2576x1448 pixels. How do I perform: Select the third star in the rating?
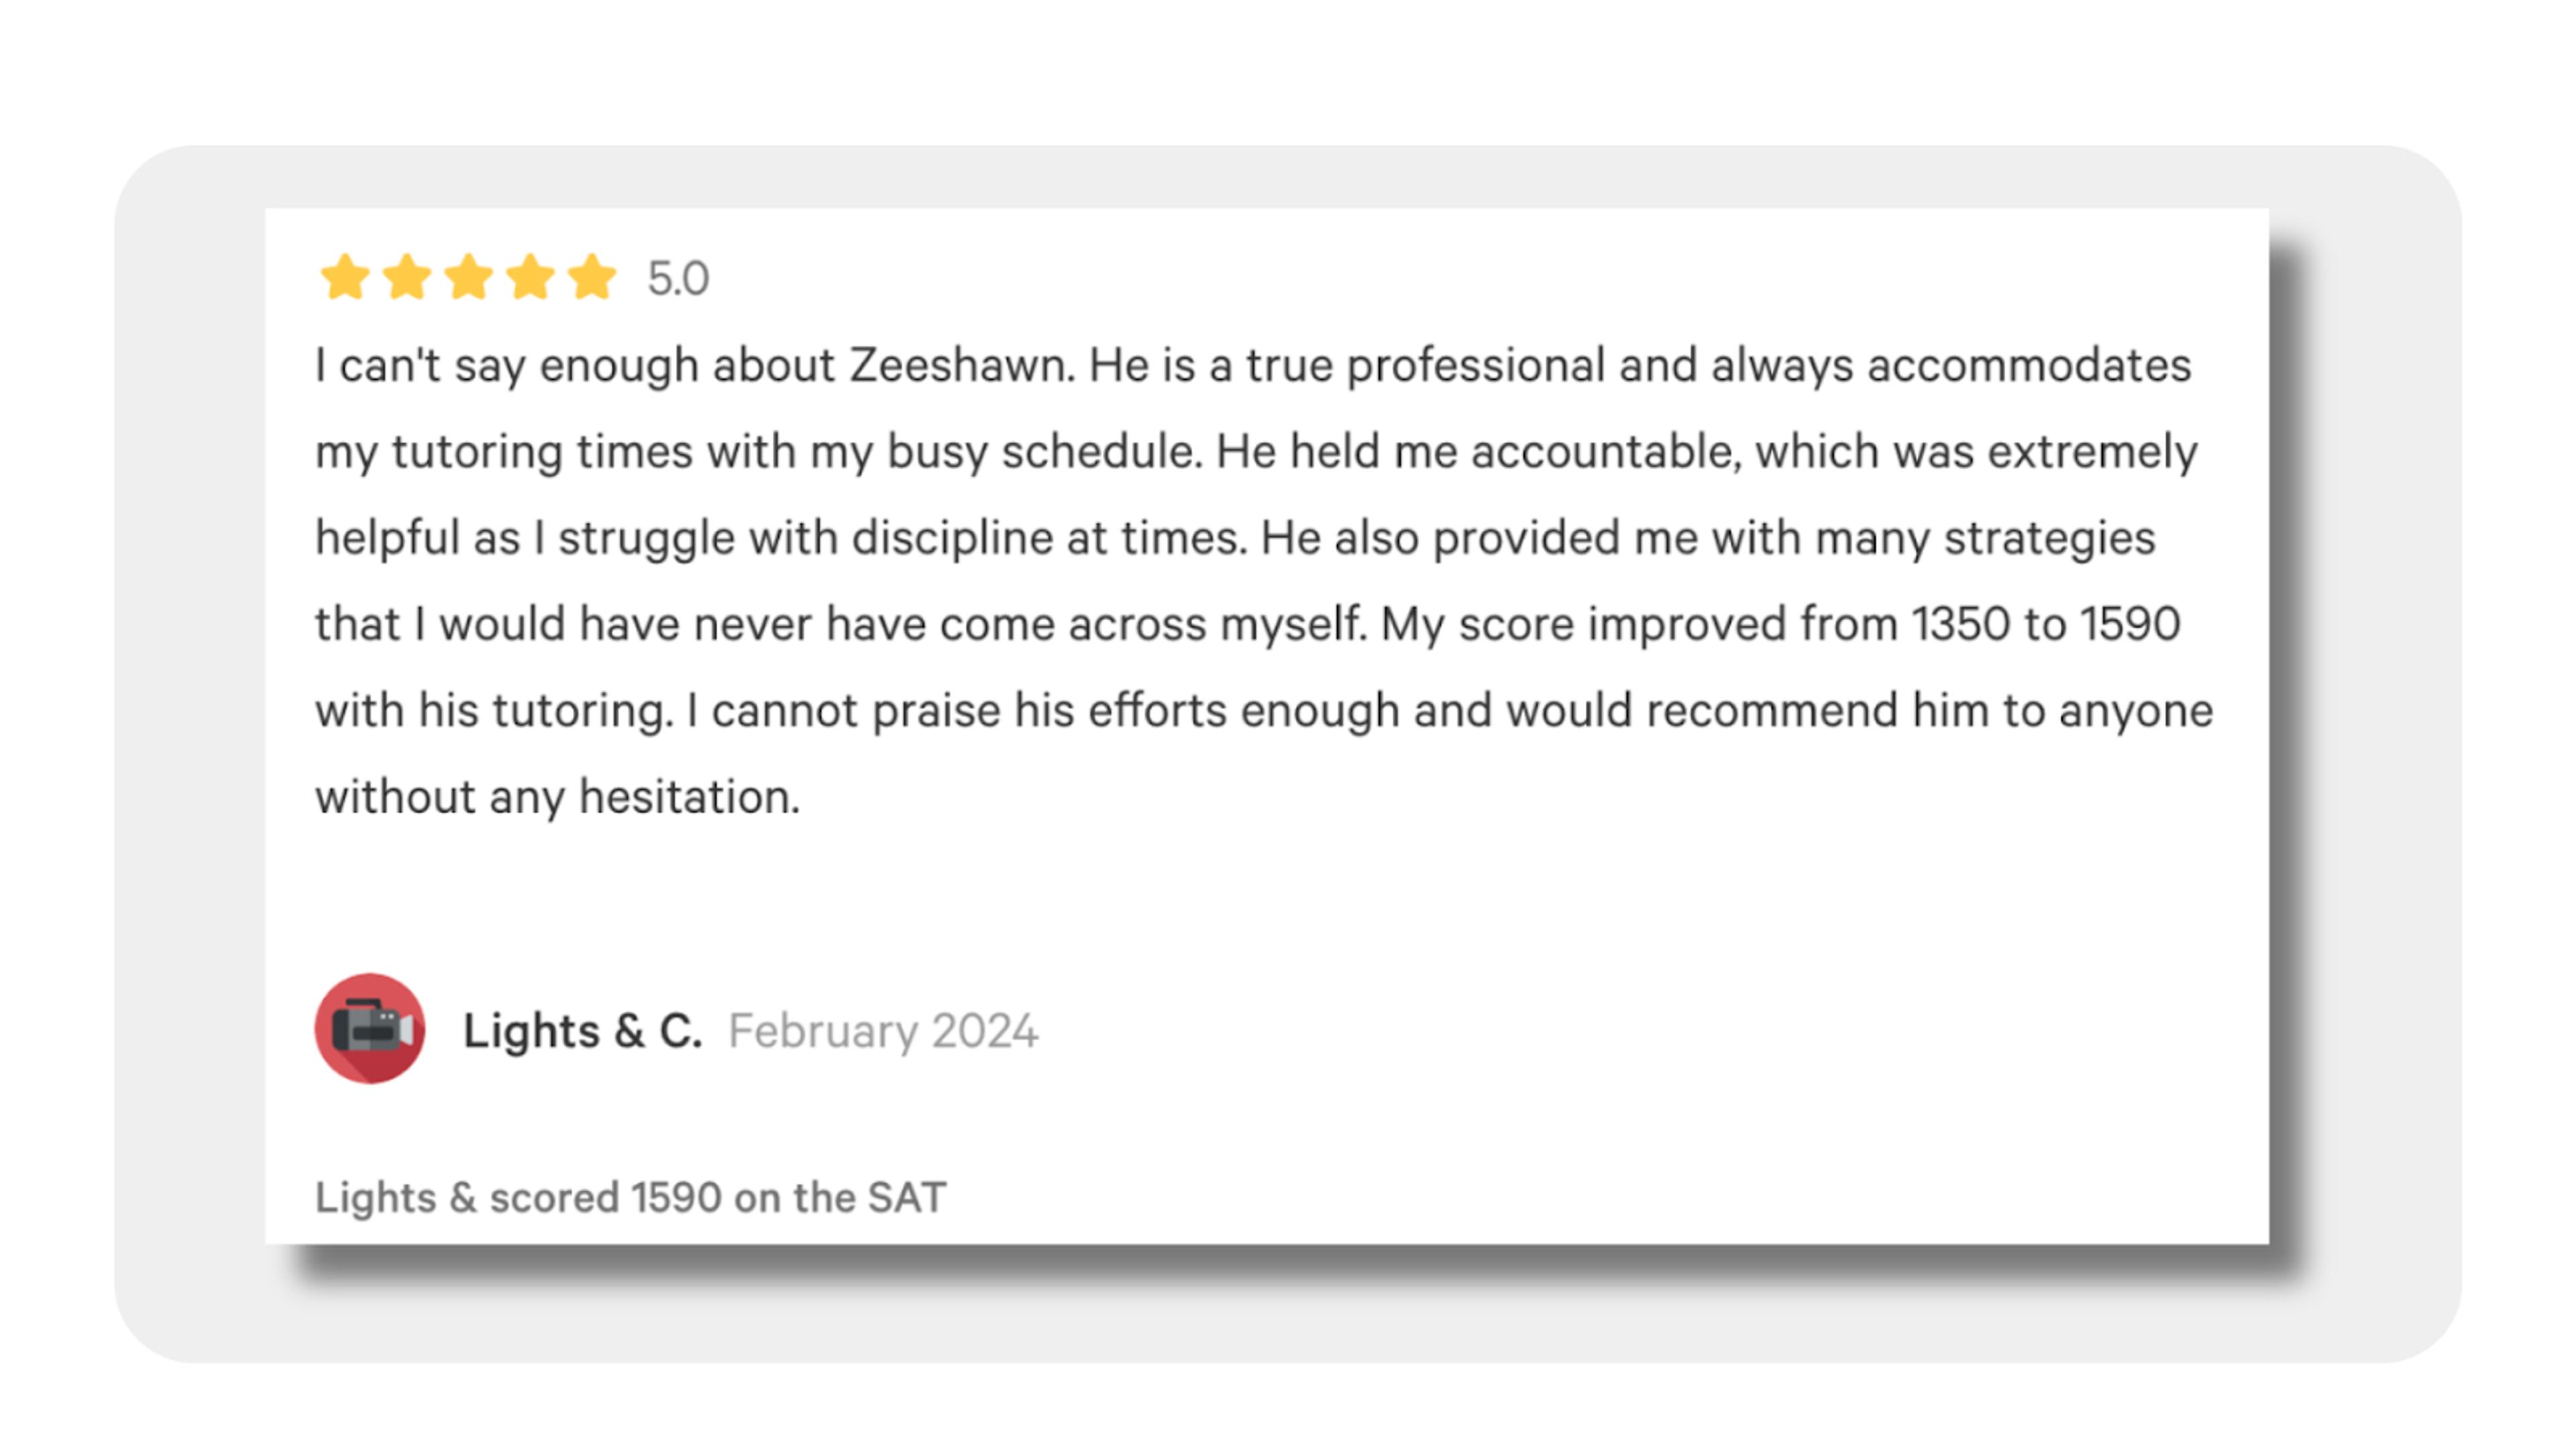point(469,277)
